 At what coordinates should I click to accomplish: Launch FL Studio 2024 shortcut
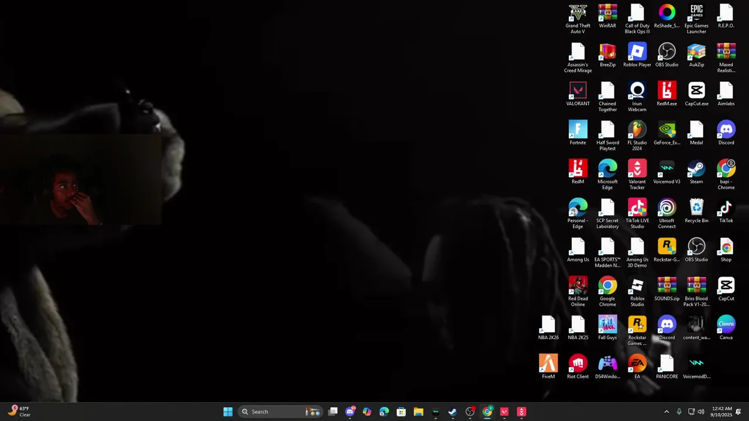pos(637,136)
